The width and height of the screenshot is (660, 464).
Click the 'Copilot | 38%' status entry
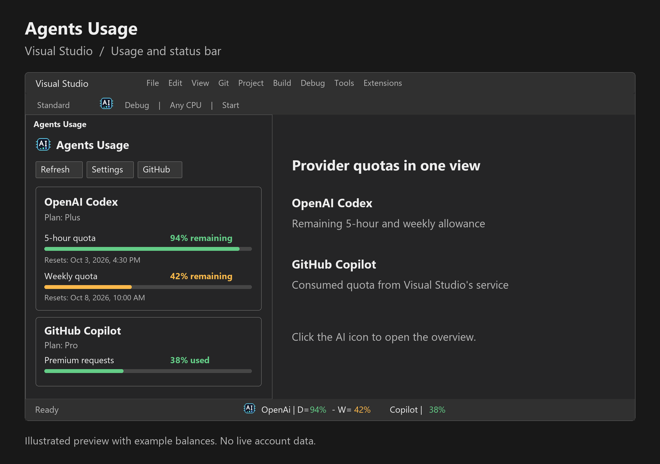(418, 410)
